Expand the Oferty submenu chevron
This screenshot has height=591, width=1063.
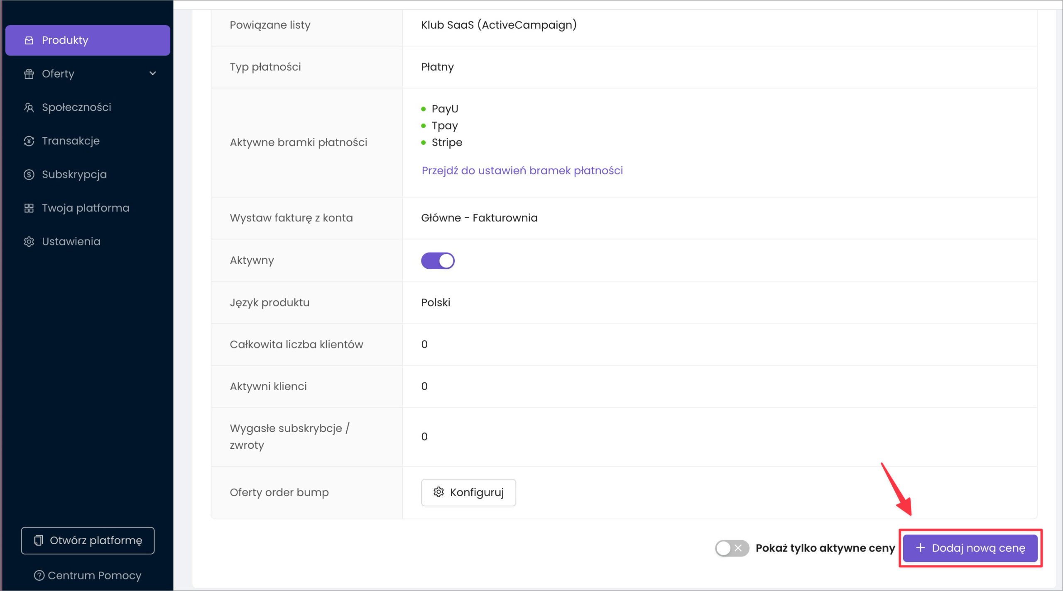(x=153, y=74)
